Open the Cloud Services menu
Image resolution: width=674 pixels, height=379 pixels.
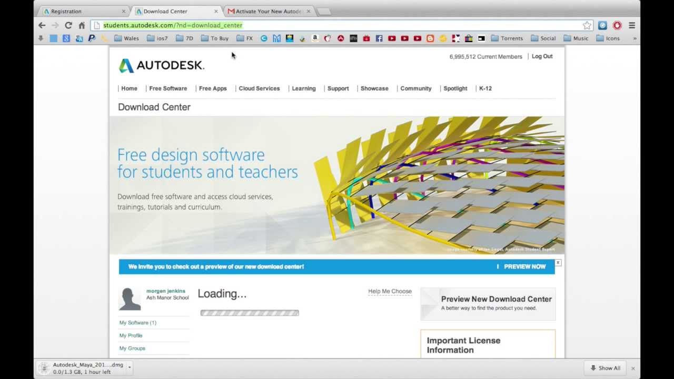[259, 88]
